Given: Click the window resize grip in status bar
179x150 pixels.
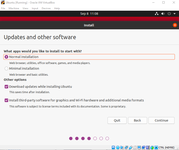Looking at the screenshot, I should [x=177, y=148].
